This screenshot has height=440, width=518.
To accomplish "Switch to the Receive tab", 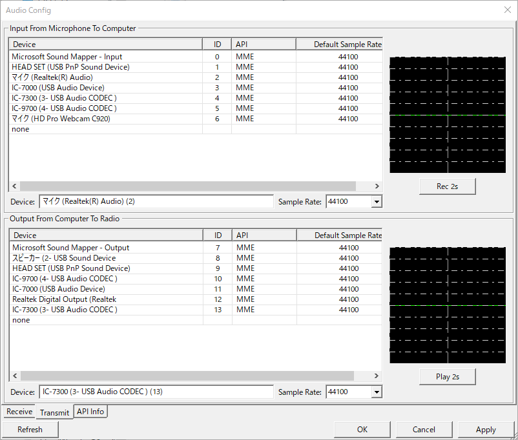I will pyautogui.click(x=19, y=412).
